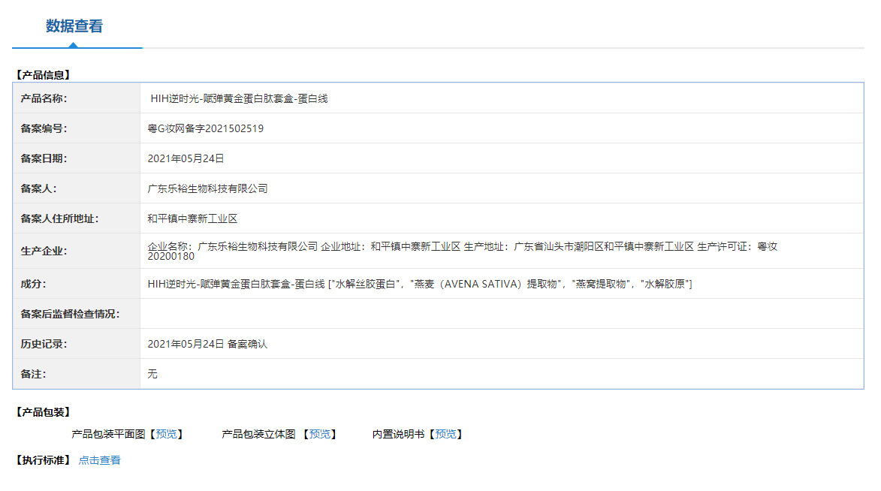
Task: Click the 备案日期 label
Action: click(44, 159)
